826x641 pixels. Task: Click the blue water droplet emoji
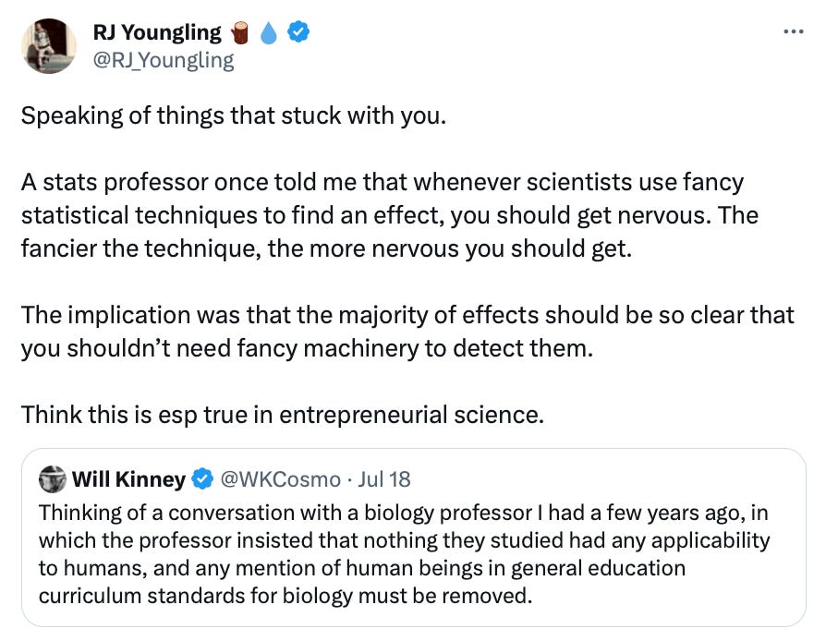pos(269,32)
